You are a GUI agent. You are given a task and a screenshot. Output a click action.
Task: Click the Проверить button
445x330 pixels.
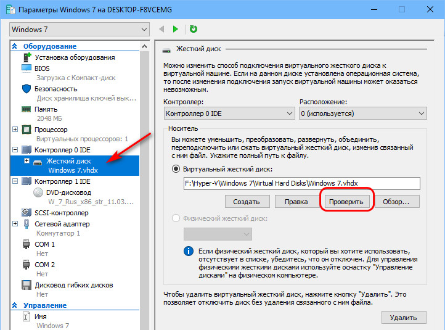(x=346, y=202)
